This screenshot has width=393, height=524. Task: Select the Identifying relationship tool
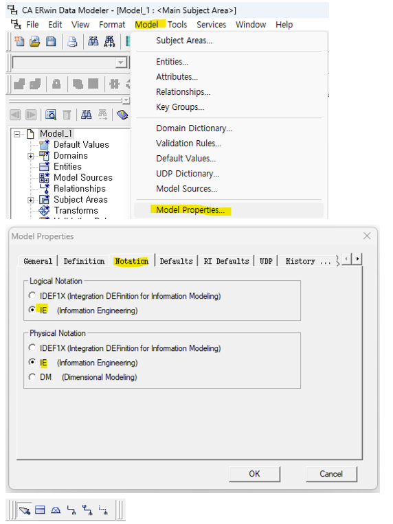(71, 510)
